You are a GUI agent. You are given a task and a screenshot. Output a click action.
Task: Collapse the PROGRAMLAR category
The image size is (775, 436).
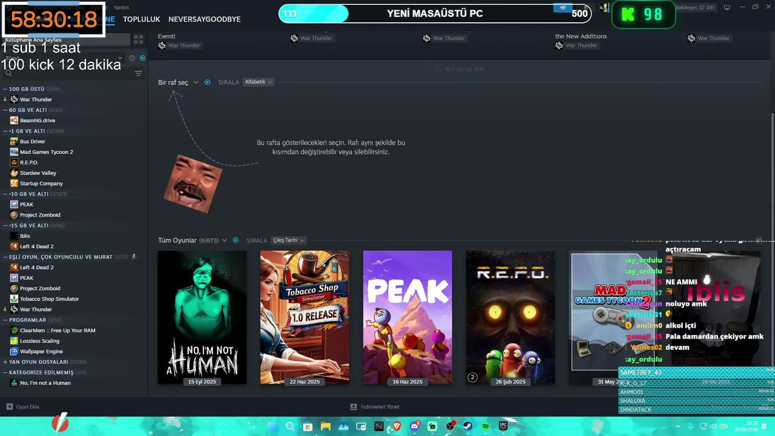[x=5, y=320]
